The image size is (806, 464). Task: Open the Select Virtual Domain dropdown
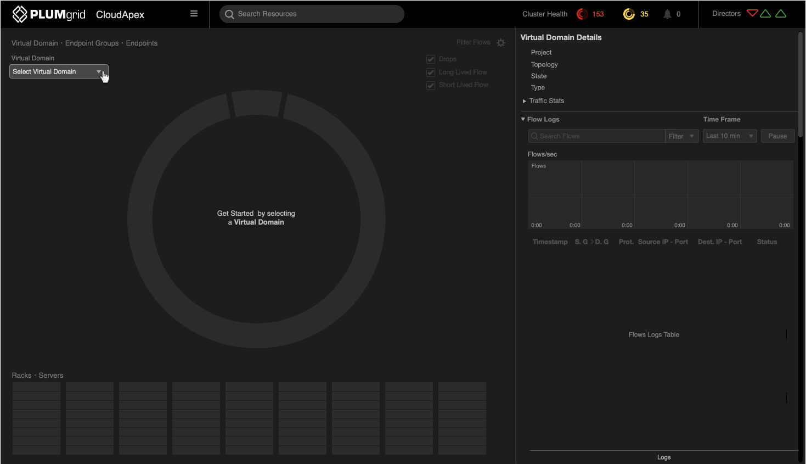(x=59, y=72)
